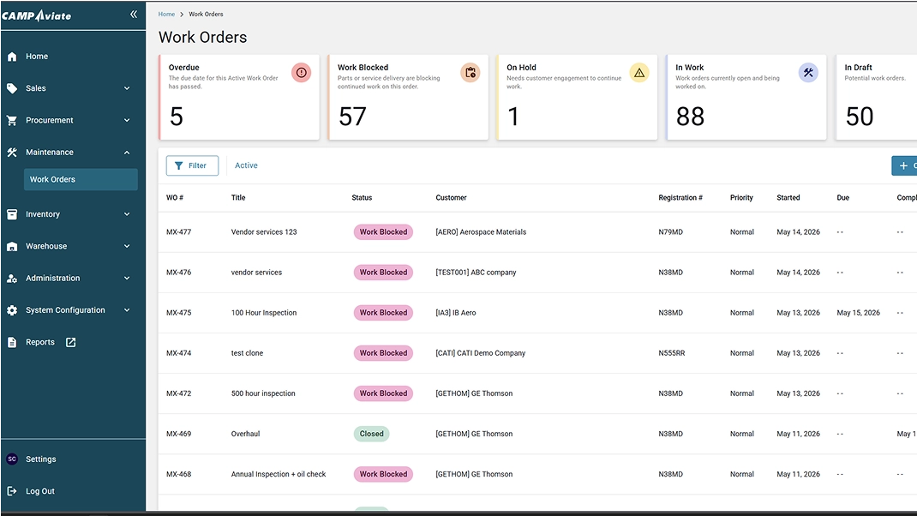Click the Warehouse building icon
This screenshot has height=516, width=917.
[12, 246]
